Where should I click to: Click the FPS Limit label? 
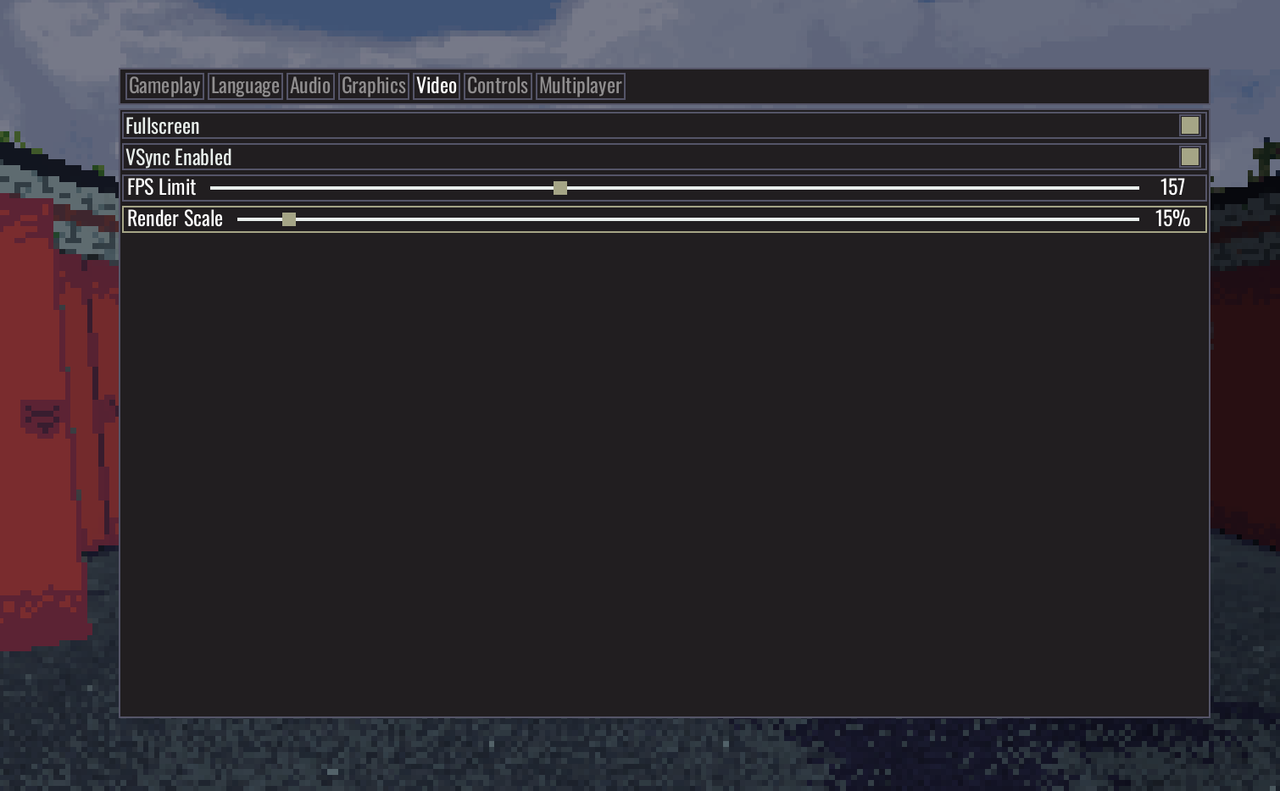(161, 187)
